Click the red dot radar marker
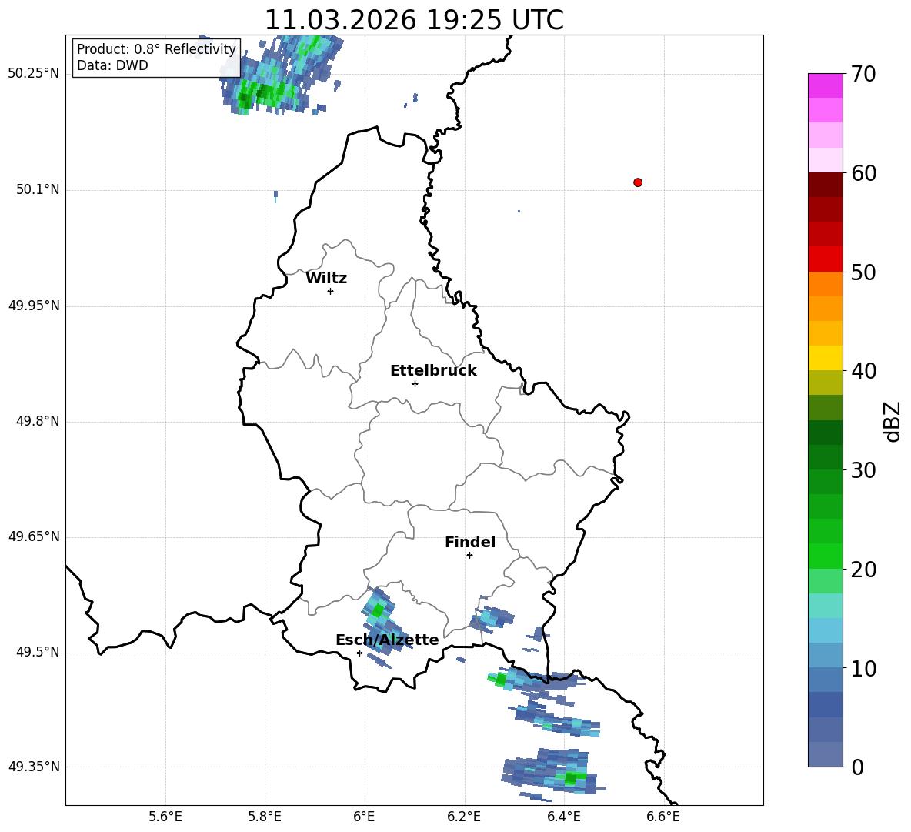This screenshot has width=911, height=832. tap(638, 182)
